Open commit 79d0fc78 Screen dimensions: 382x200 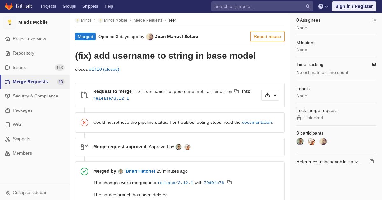214,183
